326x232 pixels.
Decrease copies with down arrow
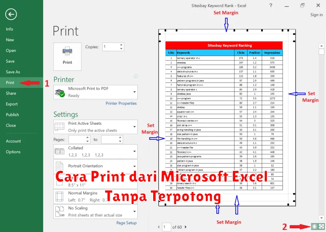pos(121,49)
